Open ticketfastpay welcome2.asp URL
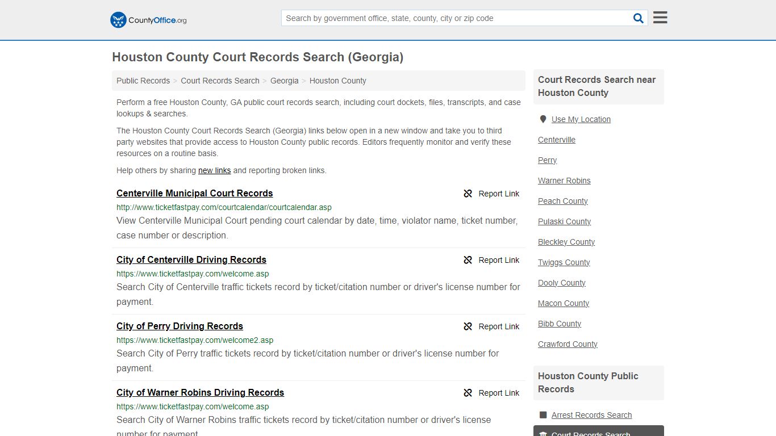 pyautogui.click(x=195, y=340)
